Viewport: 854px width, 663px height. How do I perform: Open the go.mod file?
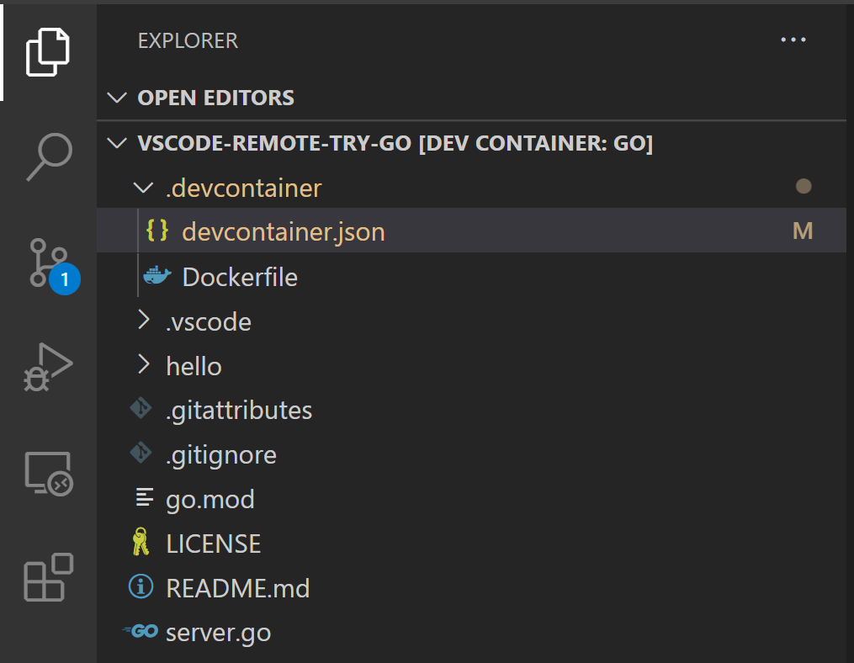tap(210, 498)
